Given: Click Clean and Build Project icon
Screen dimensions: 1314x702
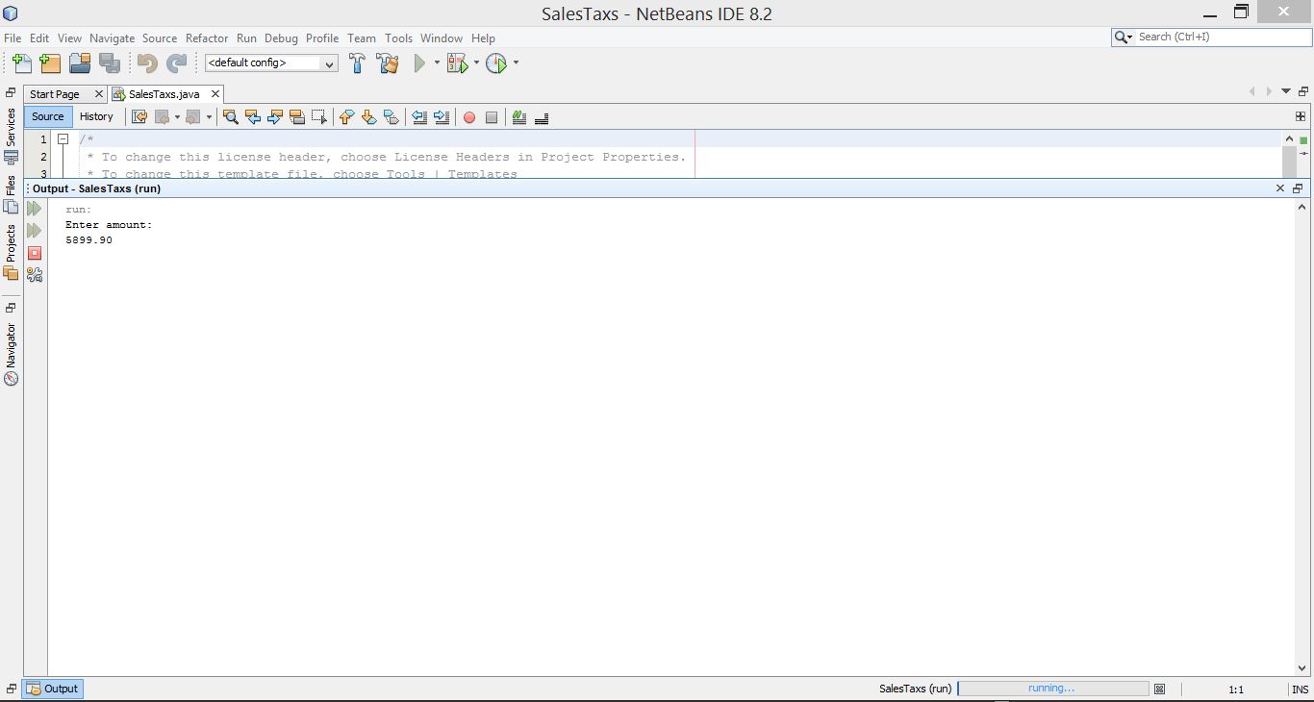Looking at the screenshot, I should (x=388, y=63).
